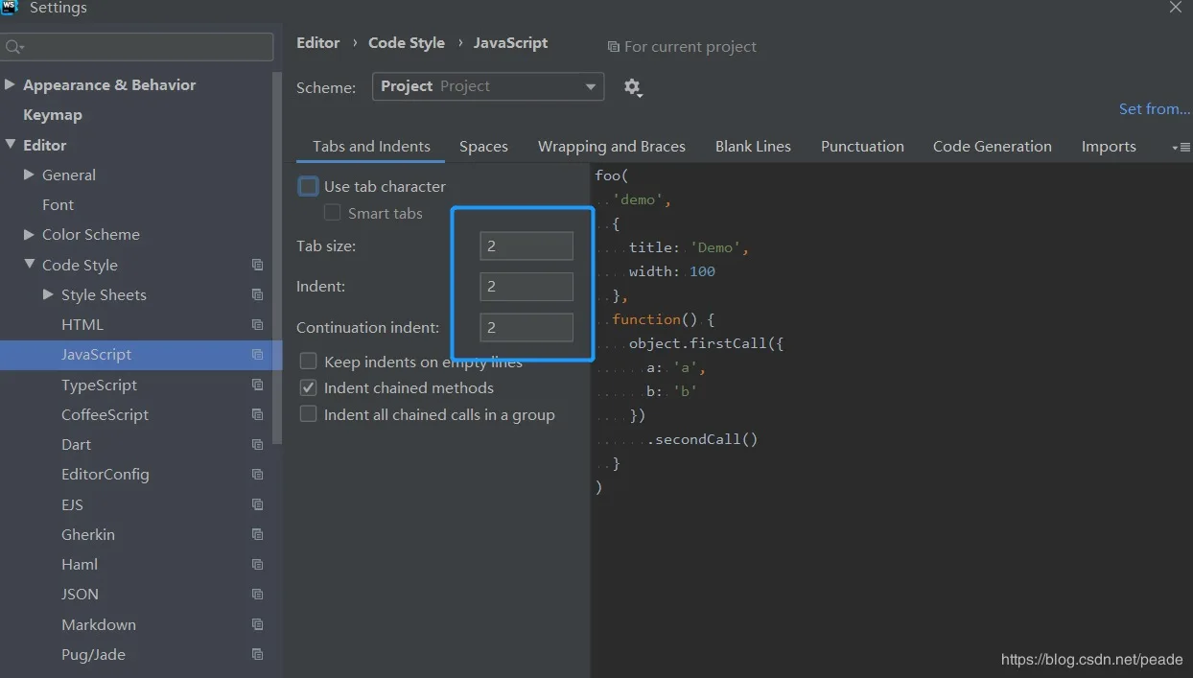Click the project icon beside EditorConfig
The image size is (1193, 678).
[x=257, y=475]
